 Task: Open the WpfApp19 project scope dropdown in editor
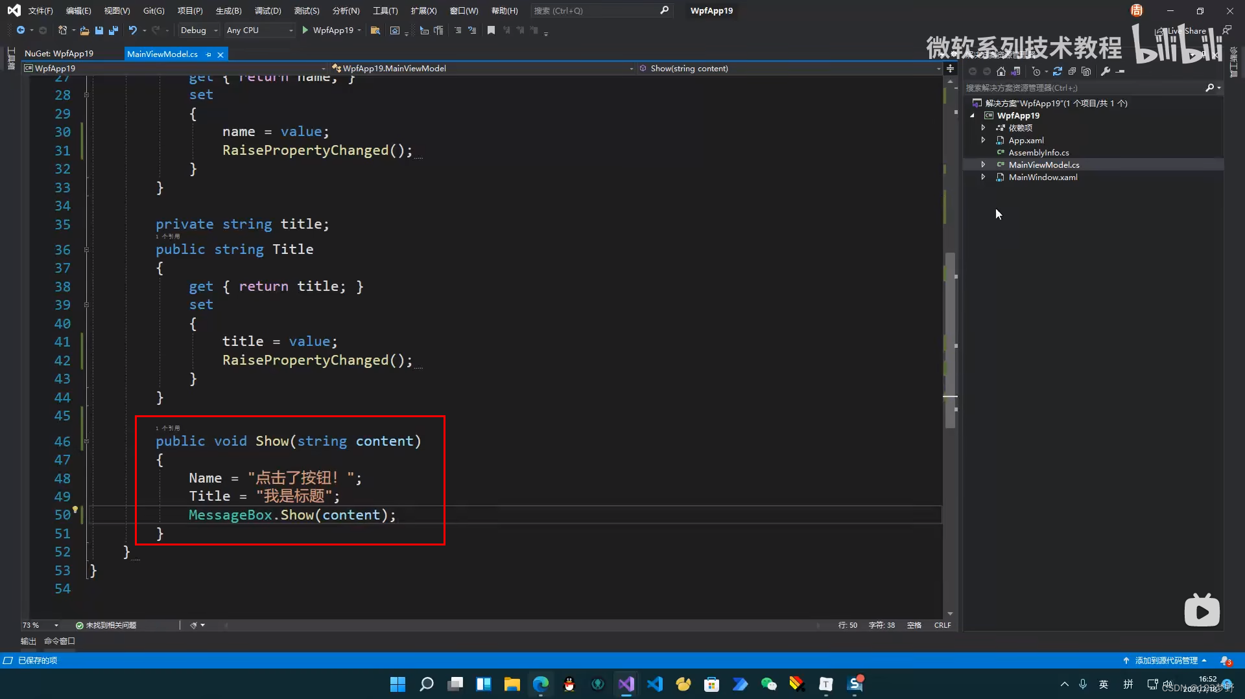(x=175, y=68)
